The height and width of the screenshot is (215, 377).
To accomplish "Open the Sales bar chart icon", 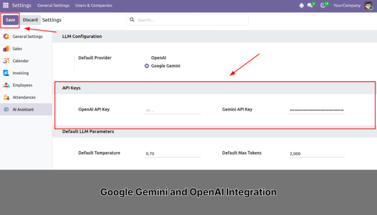I will pos(6,49).
